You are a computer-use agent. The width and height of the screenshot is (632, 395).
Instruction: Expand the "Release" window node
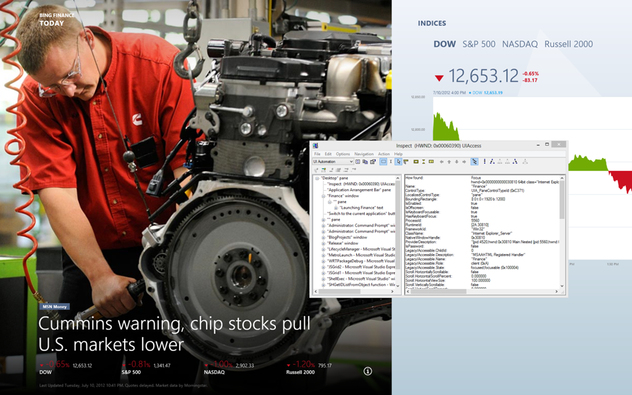323,243
